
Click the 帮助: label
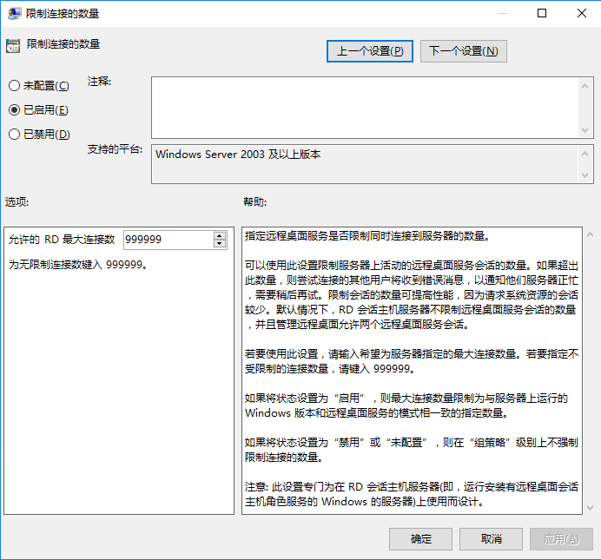[x=254, y=201]
